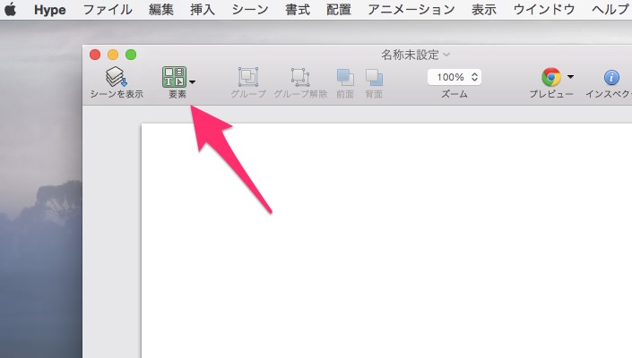
Task: Click the グループ toolbar icon
Action: click(248, 77)
